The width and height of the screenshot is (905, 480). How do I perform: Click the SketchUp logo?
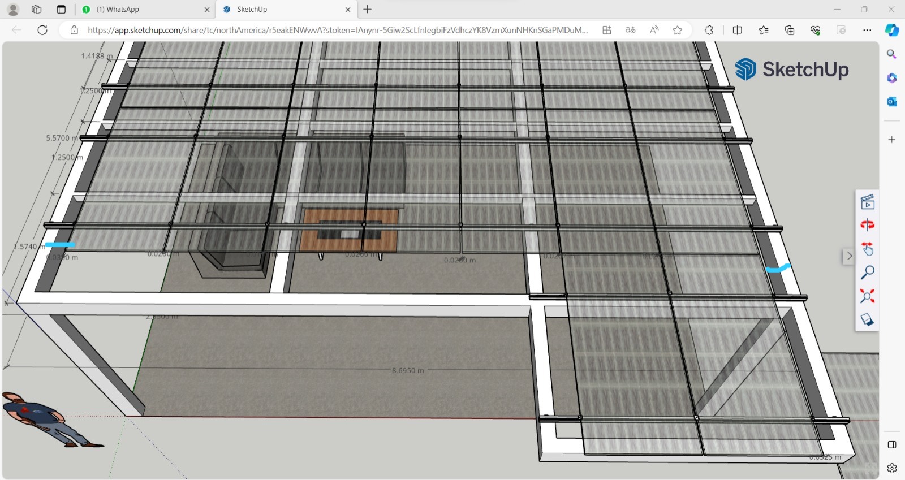click(791, 70)
